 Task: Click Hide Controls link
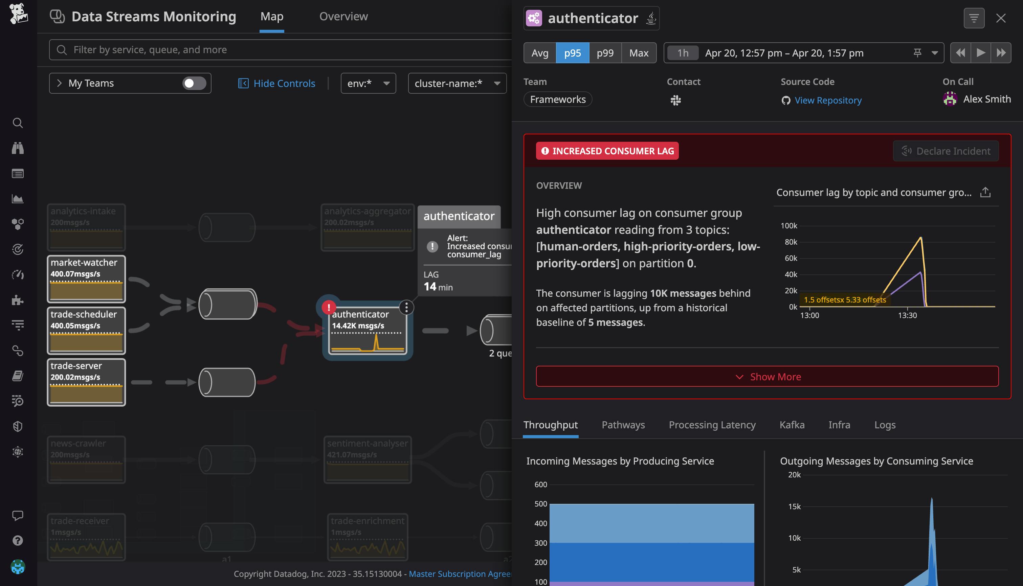click(x=276, y=83)
